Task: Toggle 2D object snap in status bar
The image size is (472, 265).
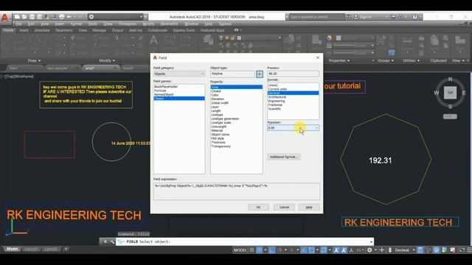Action: coord(311,250)
